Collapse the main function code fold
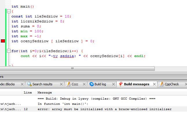The height and width of the screenshot is (113, 187). [x=9, y=11]
